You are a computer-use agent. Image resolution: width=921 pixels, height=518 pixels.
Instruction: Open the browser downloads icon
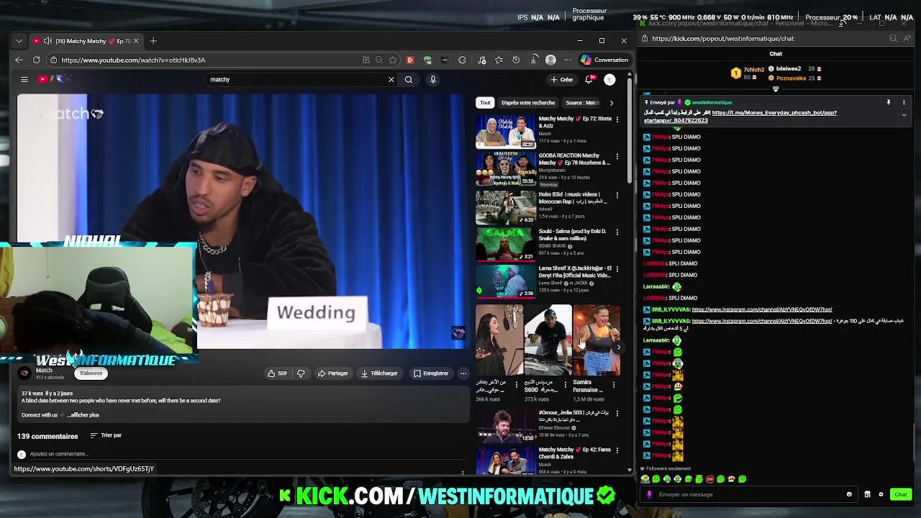[x=533, y=60]
